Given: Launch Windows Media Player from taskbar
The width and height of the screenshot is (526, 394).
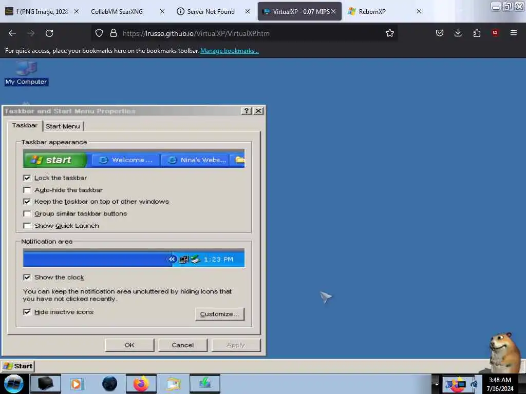Looking at the screenshot, I should tap(76, 384).
